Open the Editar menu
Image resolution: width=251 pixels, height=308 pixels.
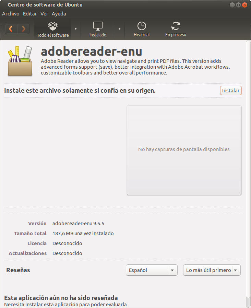coord(30,14)
